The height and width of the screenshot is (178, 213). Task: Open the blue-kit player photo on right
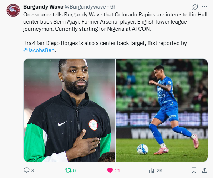[162, 110]
